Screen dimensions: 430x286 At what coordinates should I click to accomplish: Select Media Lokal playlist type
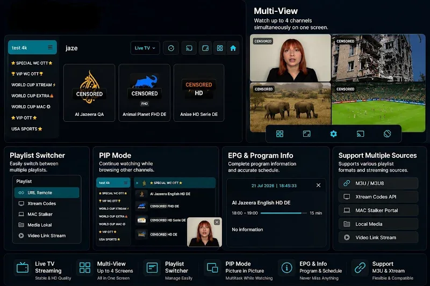tap(47, 225)
